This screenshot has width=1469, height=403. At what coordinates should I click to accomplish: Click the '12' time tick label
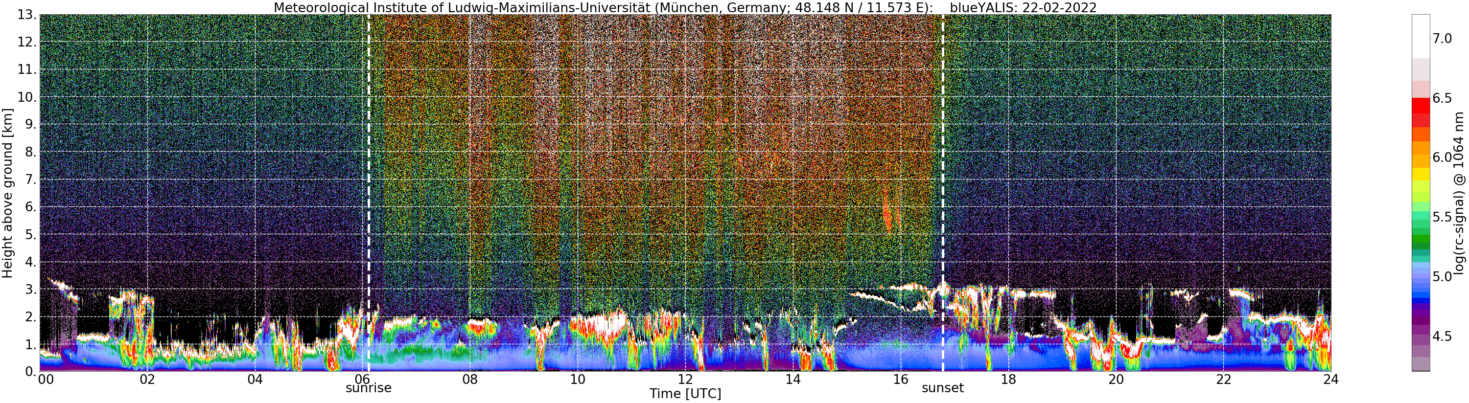point(685,379)
